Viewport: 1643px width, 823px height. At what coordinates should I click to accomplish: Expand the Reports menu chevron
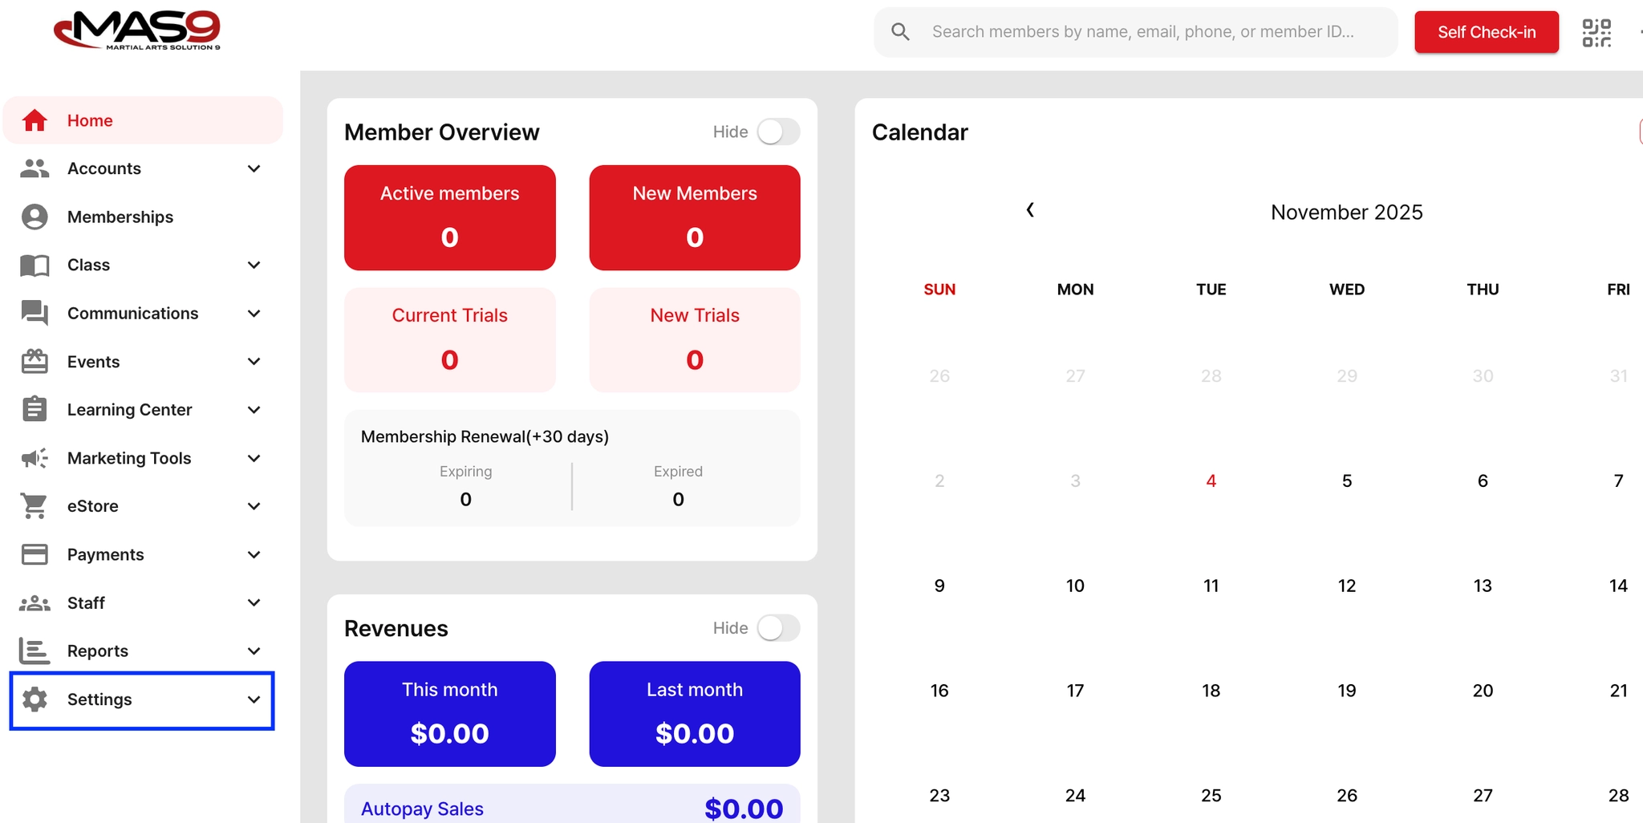[254, 651]
